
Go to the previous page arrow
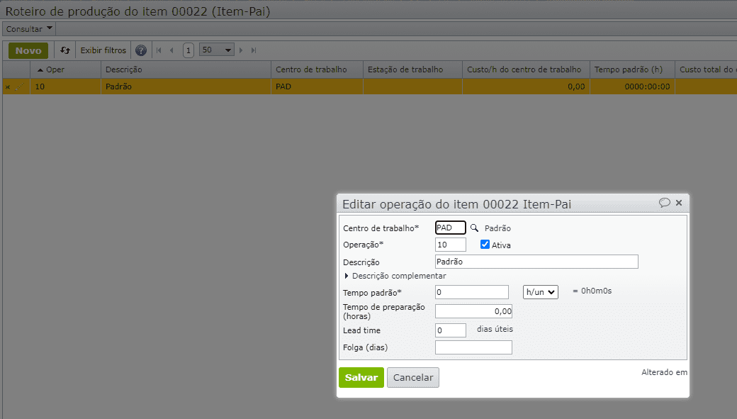click(171, 50)
